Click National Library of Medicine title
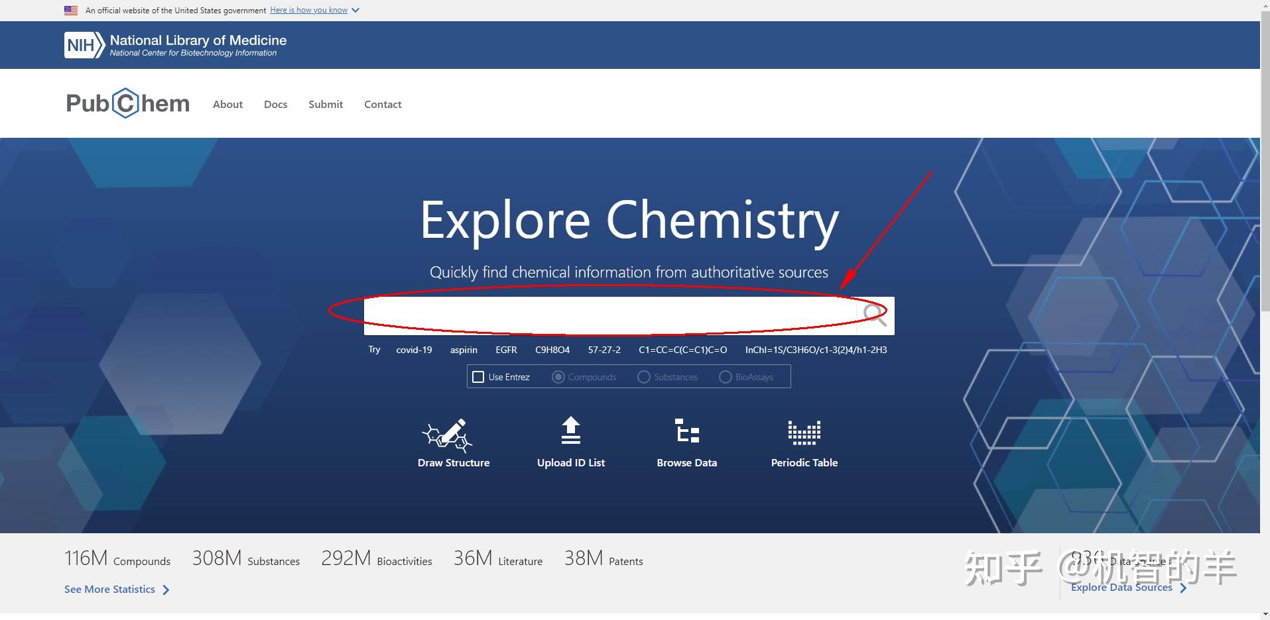Viewport: 1270px width, 620px height. click(x=198, y=40)
